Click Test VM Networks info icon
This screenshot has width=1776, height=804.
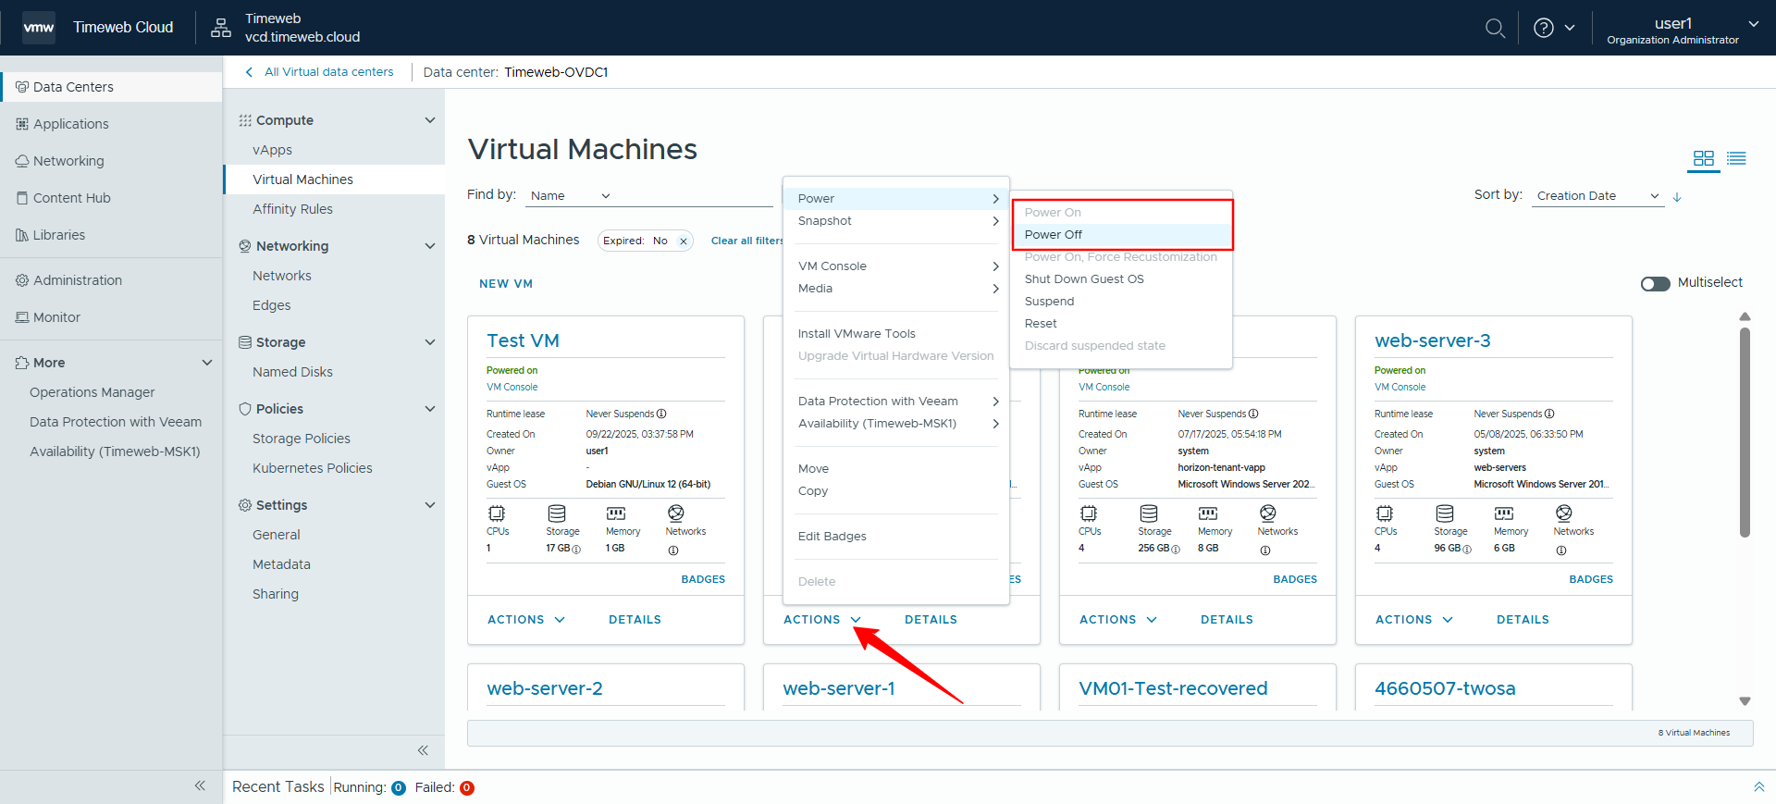click(673, 550)
